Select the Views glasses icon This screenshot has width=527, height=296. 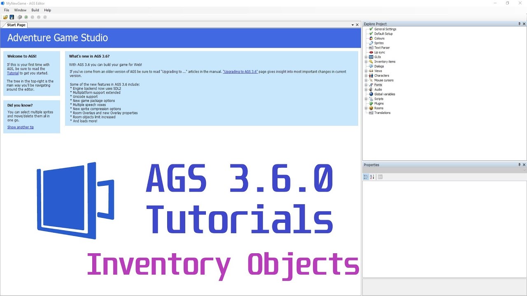[371, 71]
